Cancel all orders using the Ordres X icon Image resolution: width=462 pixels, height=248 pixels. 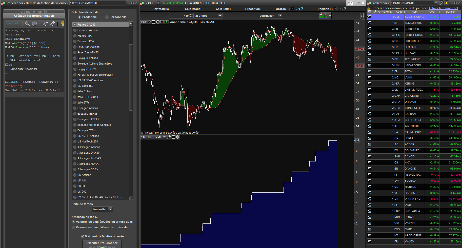click(x=293, y=9)
